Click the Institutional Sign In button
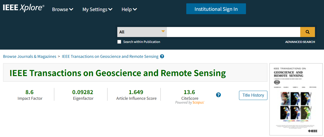 216,9
